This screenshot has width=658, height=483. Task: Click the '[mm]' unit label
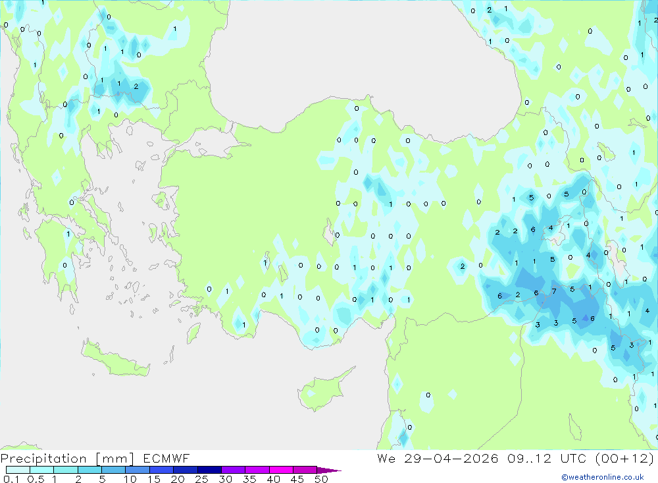tap(115, 459)
